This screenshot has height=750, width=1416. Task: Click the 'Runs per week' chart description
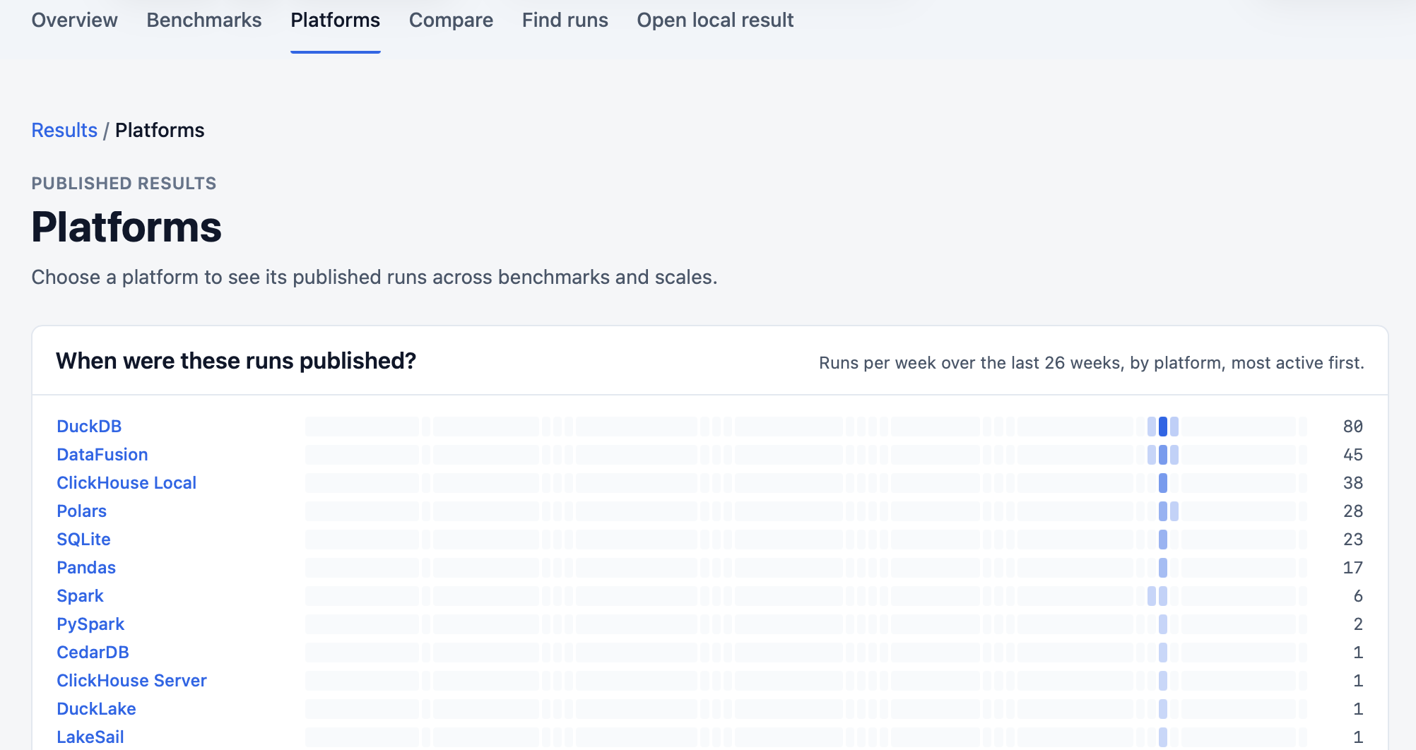(x=1091, y=363)
